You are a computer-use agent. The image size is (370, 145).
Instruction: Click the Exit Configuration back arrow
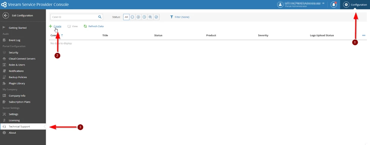click(x=6, y=15)
